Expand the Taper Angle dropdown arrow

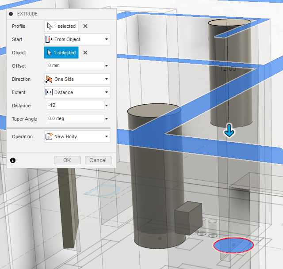(107, 119)
